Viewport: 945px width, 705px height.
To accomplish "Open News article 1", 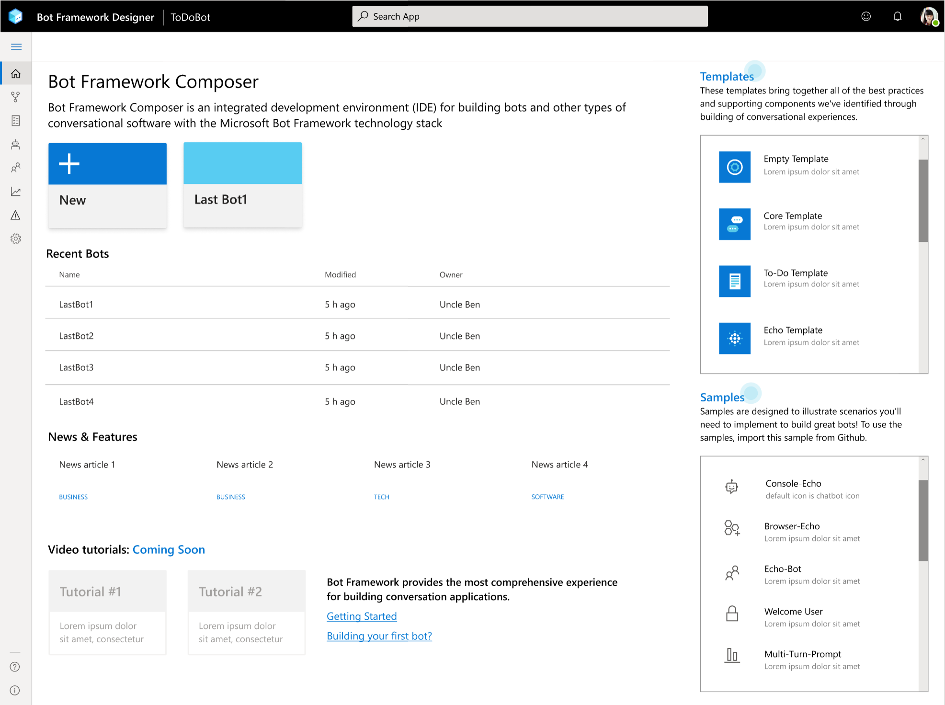I will (87, 465).
